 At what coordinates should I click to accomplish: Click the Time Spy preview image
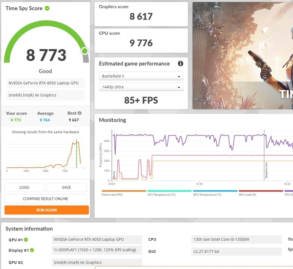[243, 56]
